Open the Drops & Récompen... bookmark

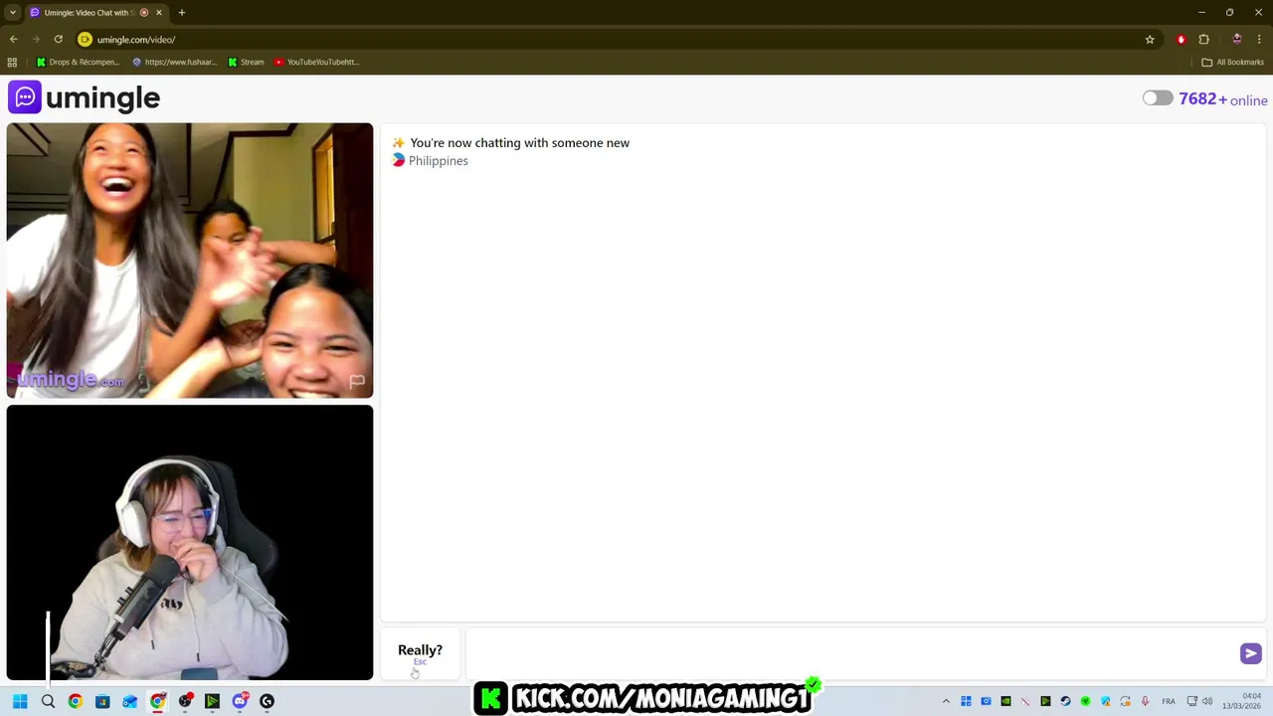tap(79, 62)
